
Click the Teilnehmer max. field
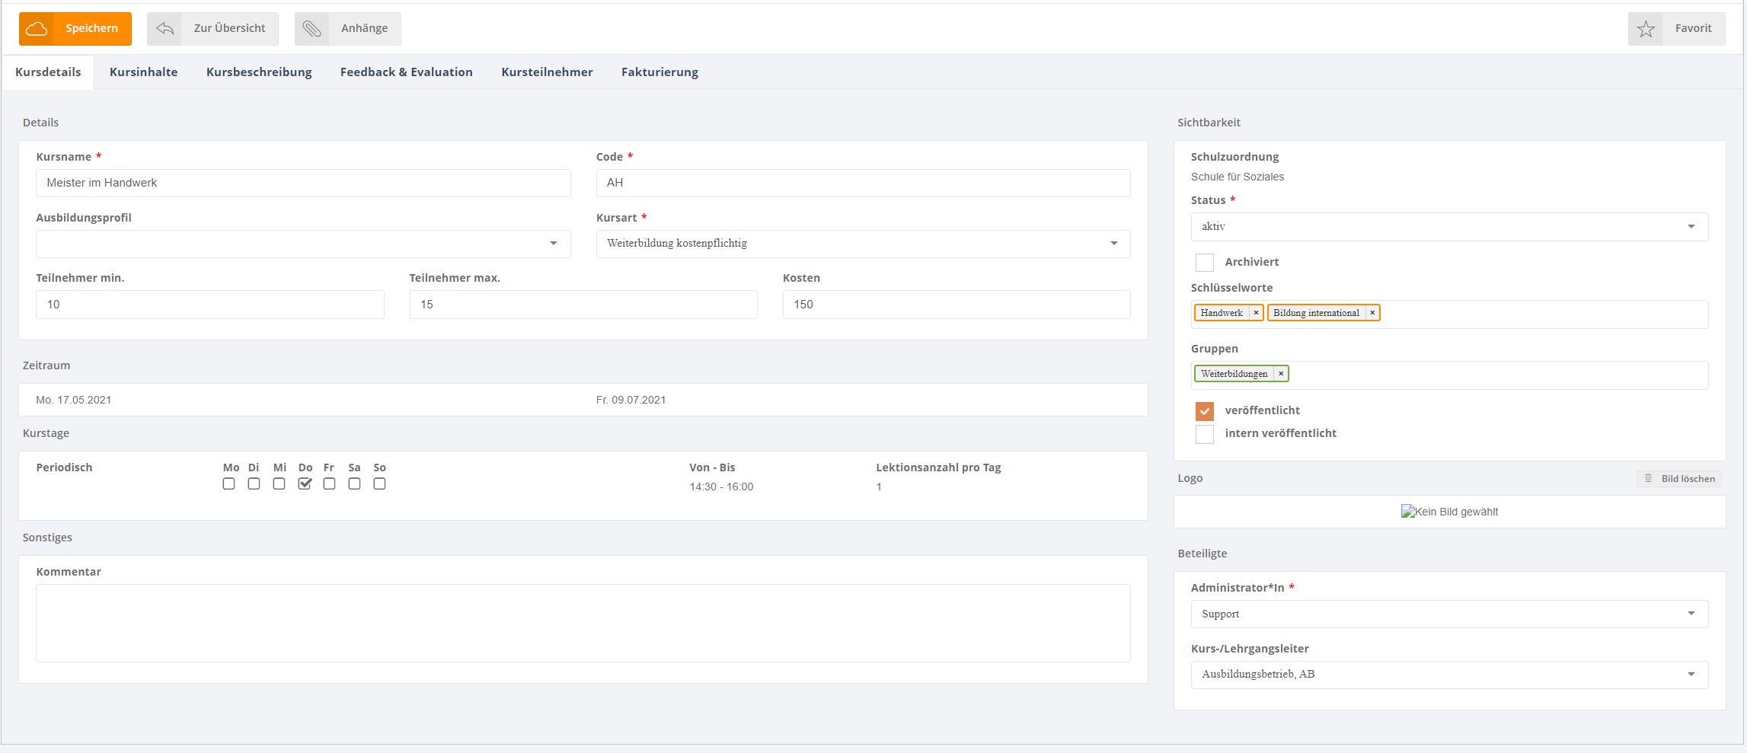pyautogui.click(x=583, y=305)
